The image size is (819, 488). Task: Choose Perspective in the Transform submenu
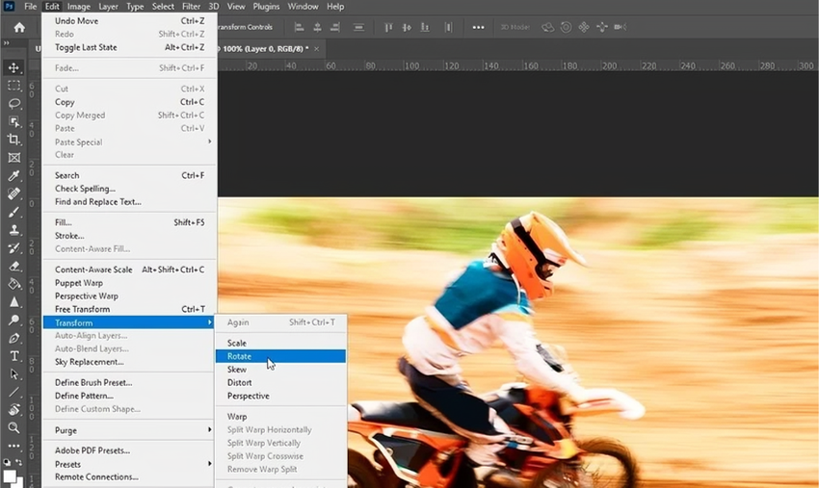280,396
